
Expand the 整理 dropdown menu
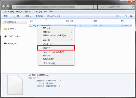click(7, 16)
